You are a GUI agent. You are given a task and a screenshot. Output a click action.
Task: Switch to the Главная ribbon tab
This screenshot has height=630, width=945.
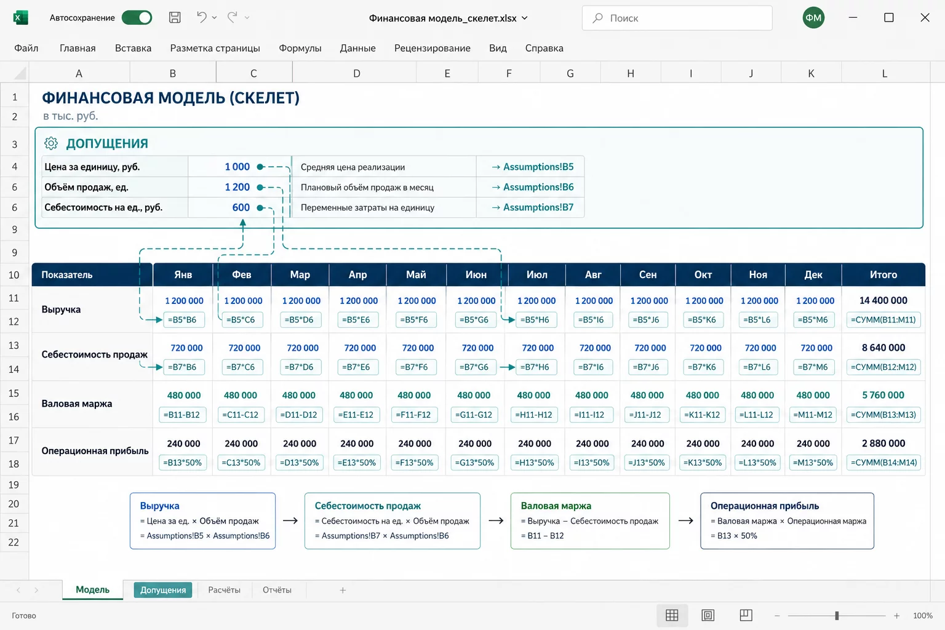tap(78, 48)
